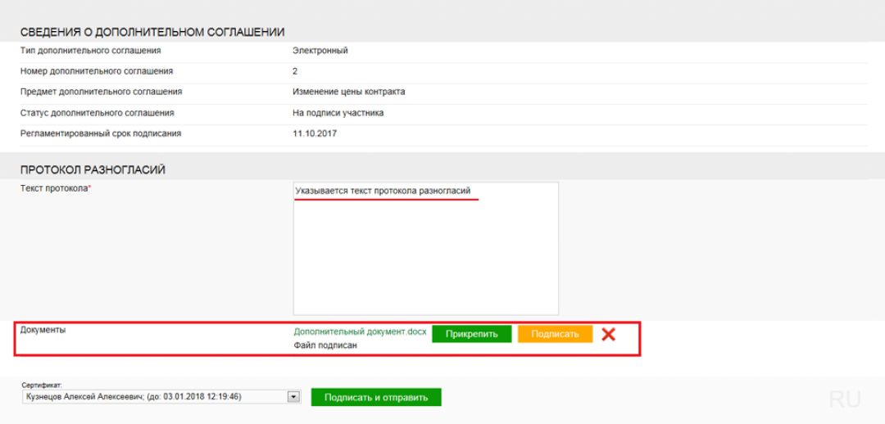885x424 pixels.
Task: Open certificate dropdown Кузнецов Алексей Алексеевич
Action: click(156, 397)
